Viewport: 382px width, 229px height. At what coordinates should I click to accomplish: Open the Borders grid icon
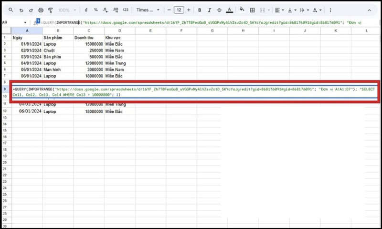253,10
